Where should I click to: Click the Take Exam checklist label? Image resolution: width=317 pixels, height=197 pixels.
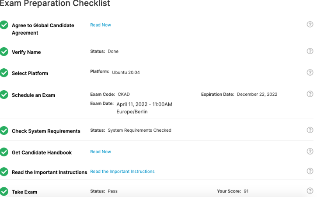coord(24,192)
